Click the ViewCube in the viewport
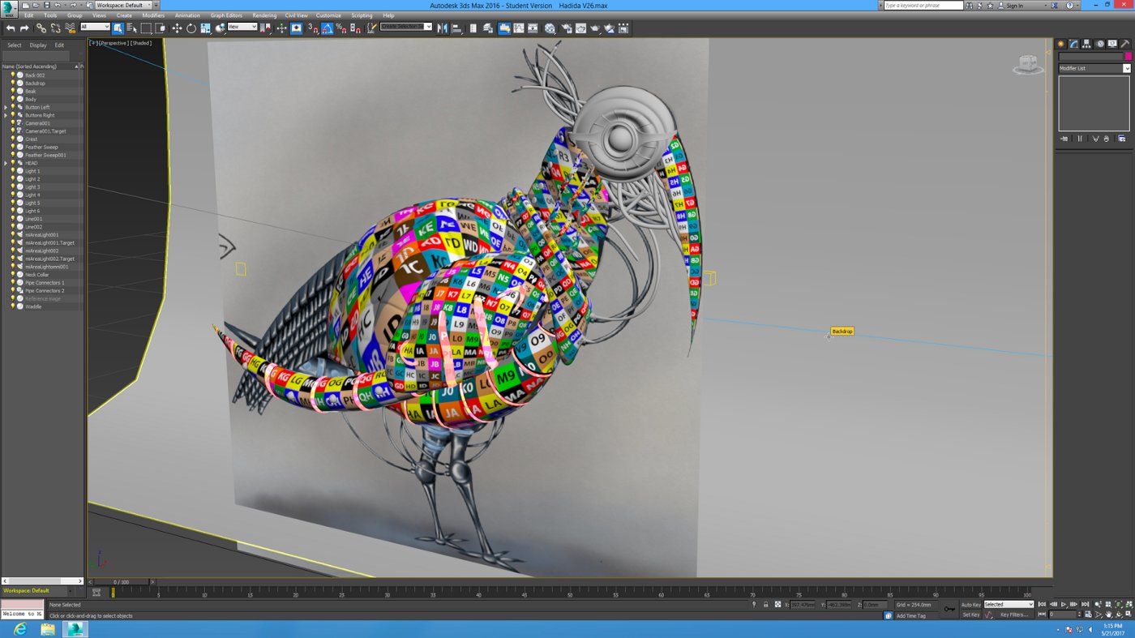 tap(1028, 65)
